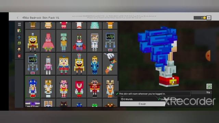Add coins with the plus button
The height and width of the screenshot is (123, 219).
tap(209, 18)
